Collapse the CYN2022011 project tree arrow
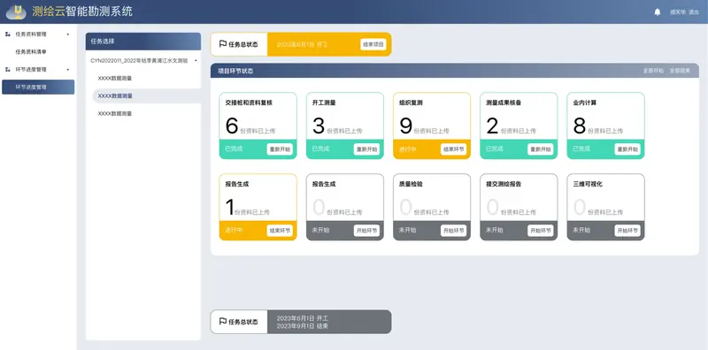The width and height of the screenshot is (708, 350). point(196,60)
